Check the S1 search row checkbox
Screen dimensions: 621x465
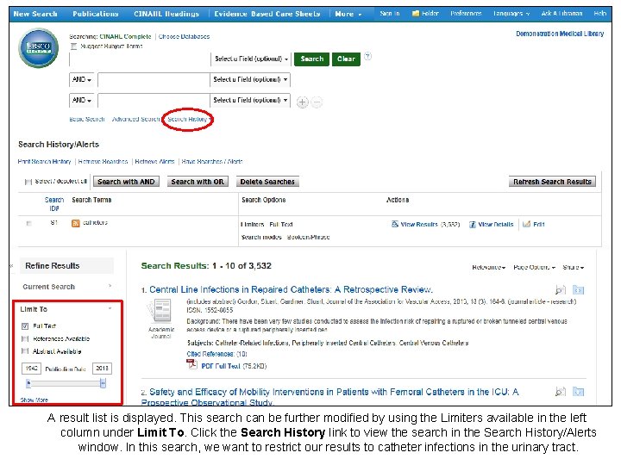(28, 223)
